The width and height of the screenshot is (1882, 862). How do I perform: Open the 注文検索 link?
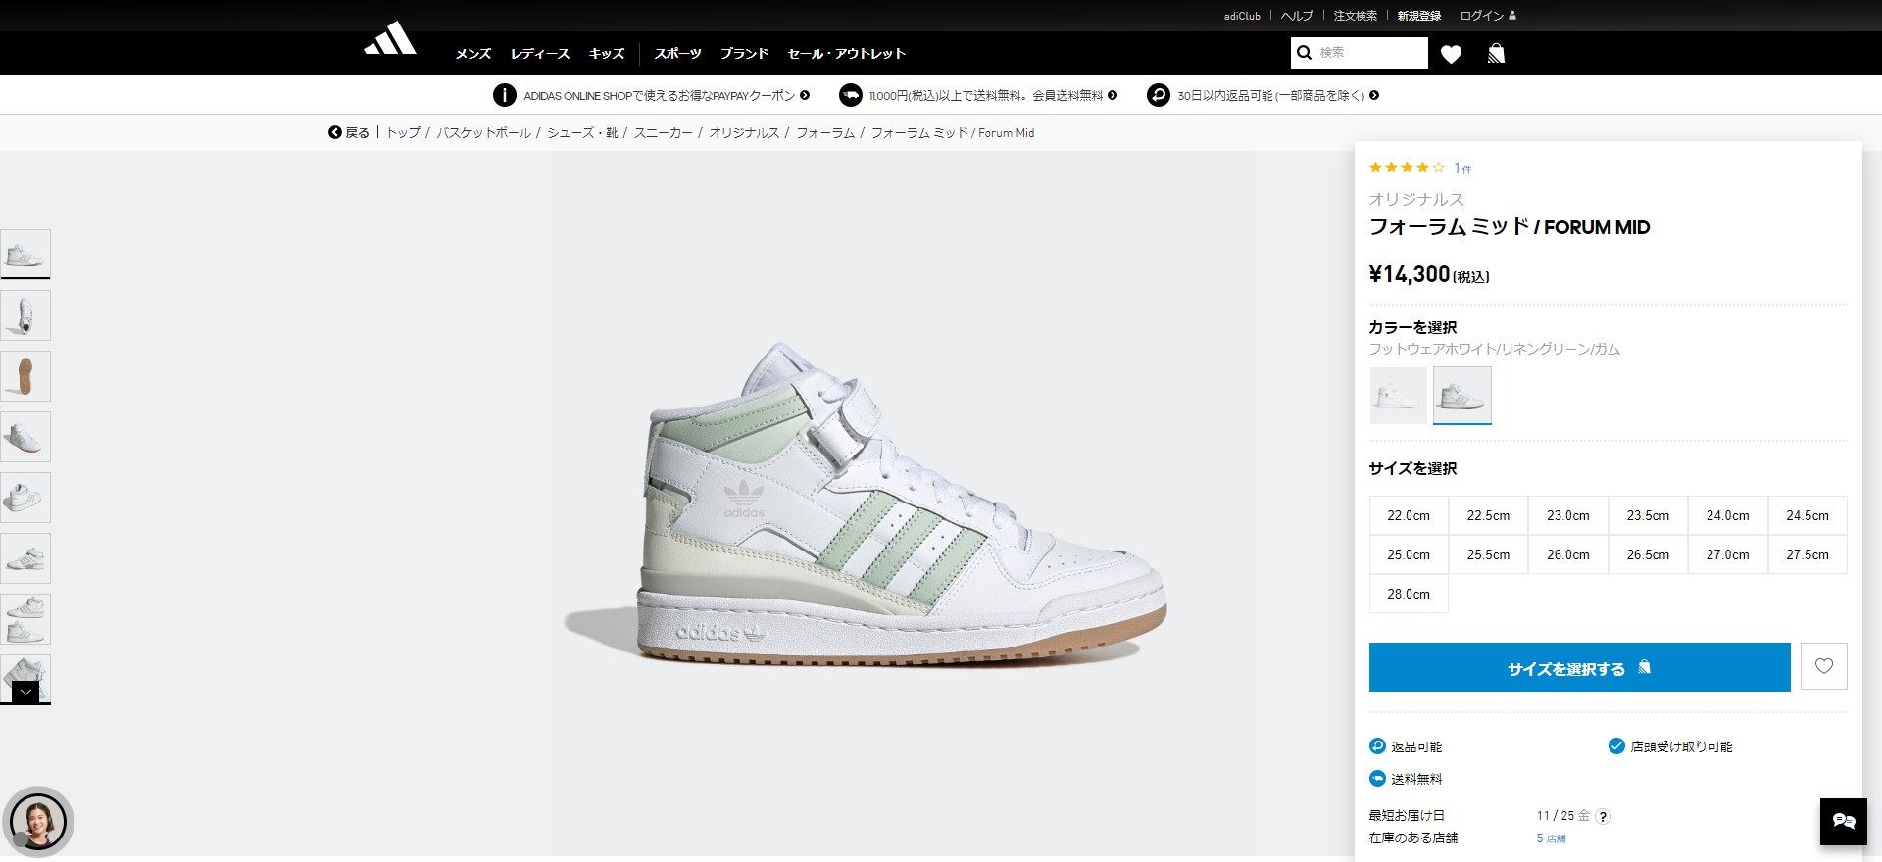pos(1356,16)
